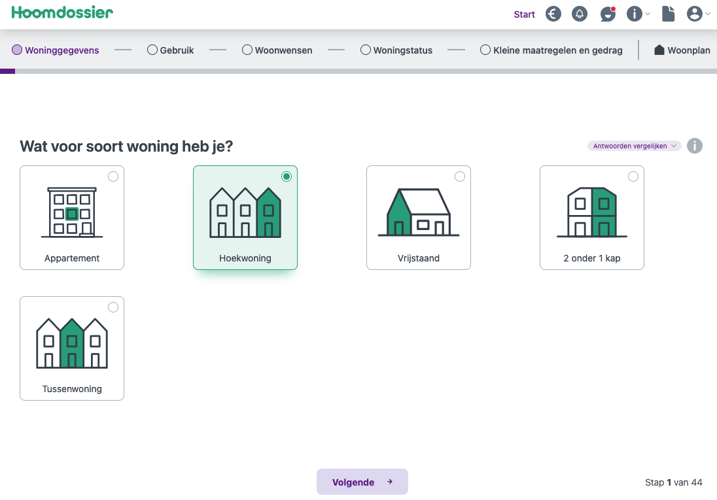Viewport: 717px width, 500px height.
Task: Click the euro sign icon in header
Action: (553, 14)
